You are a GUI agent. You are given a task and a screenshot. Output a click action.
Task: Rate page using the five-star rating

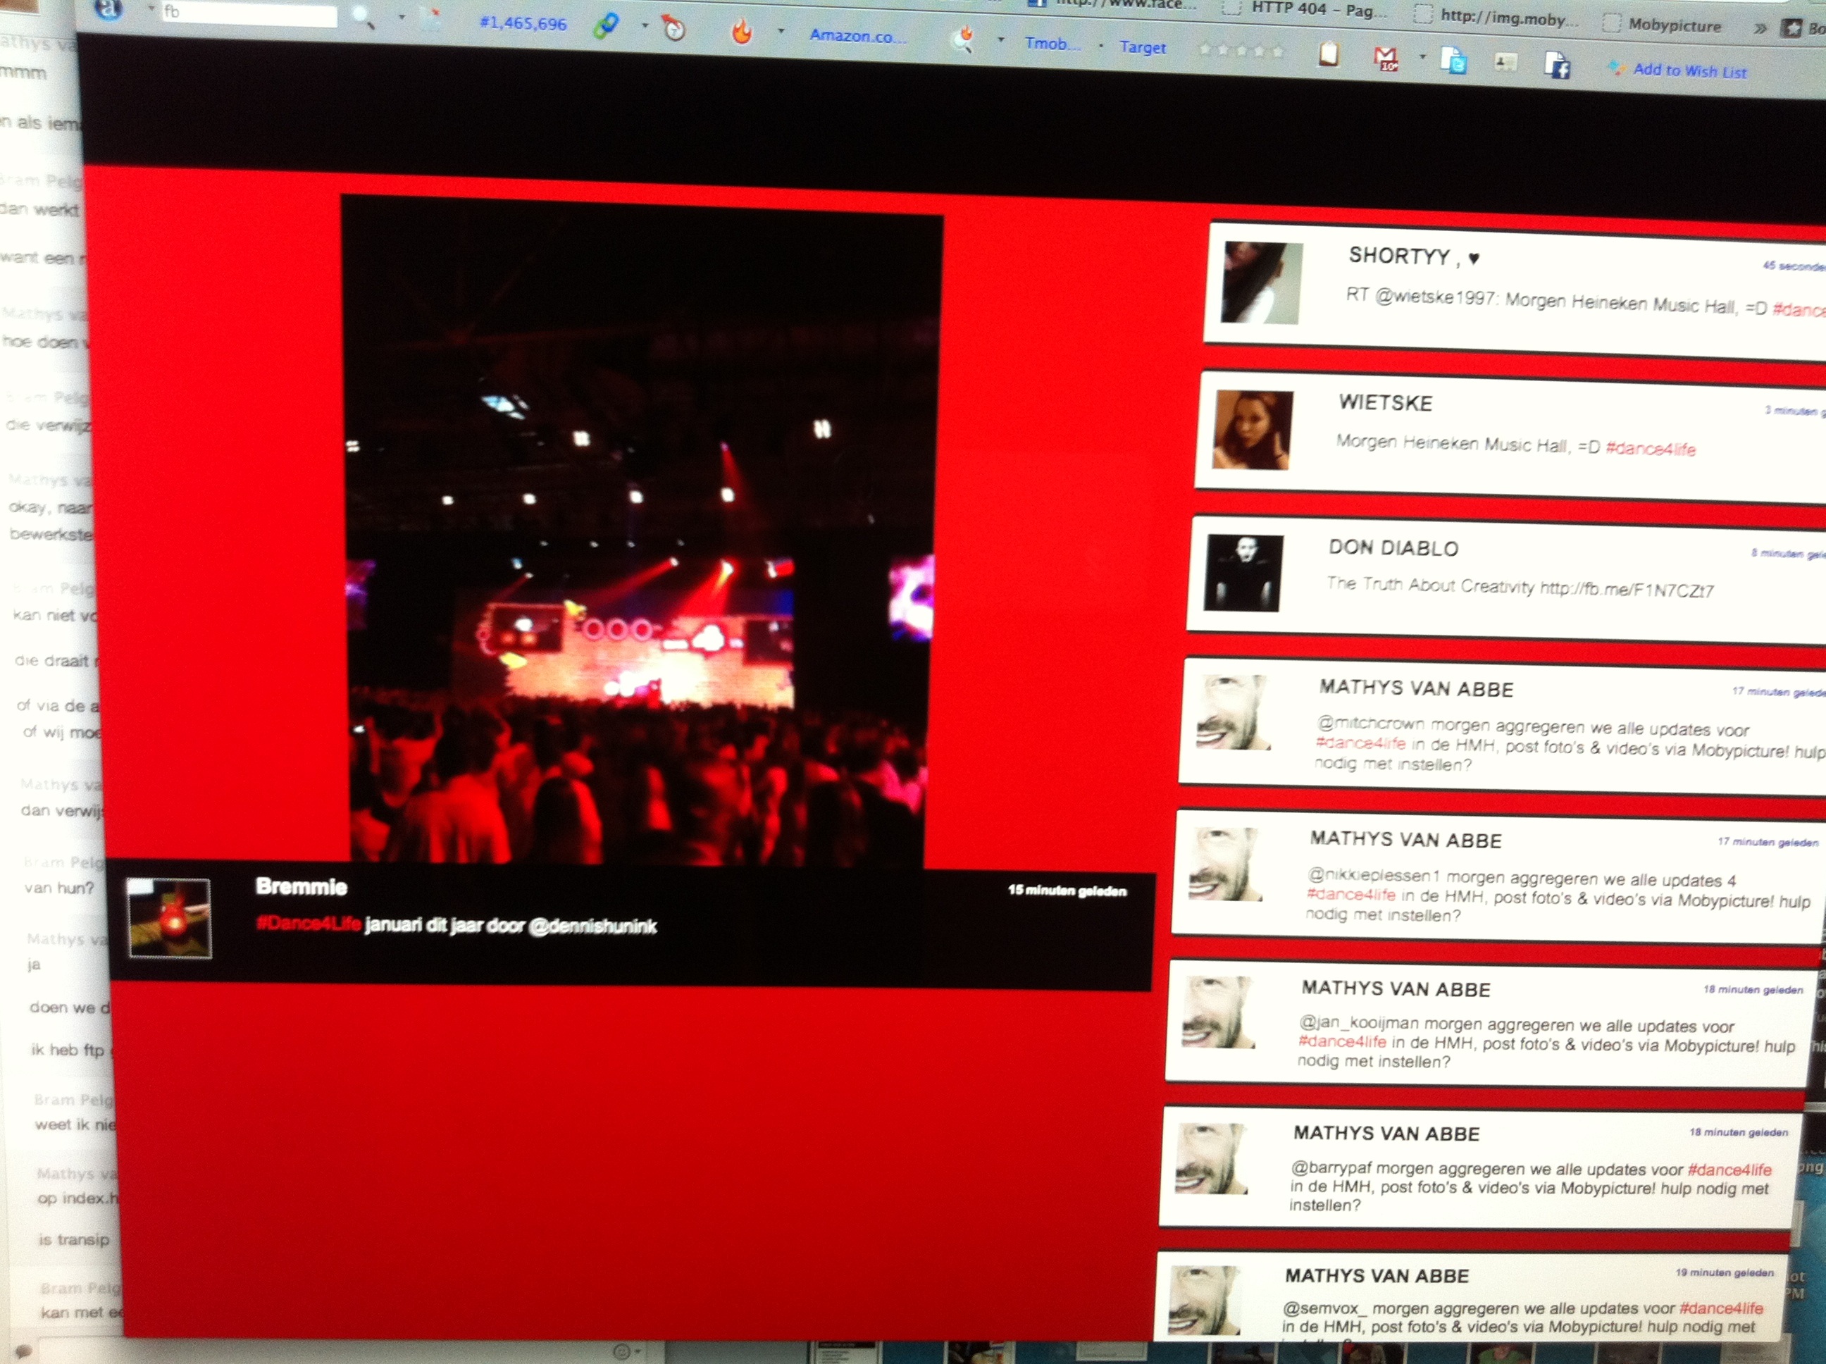coord(1241,50)
